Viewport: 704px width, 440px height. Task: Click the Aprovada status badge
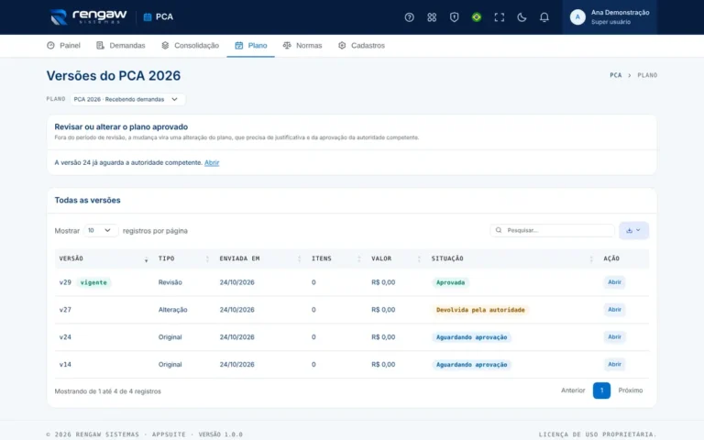pyautogui.click(x=450, y=282)
